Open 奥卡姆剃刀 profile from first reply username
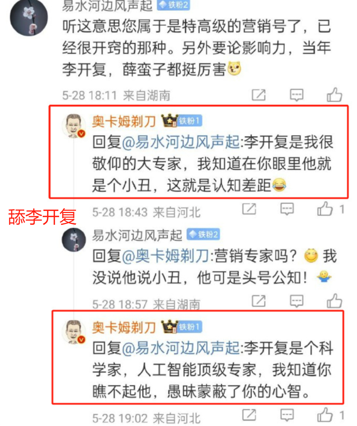 pyautogui.click(x=124, y=121)
